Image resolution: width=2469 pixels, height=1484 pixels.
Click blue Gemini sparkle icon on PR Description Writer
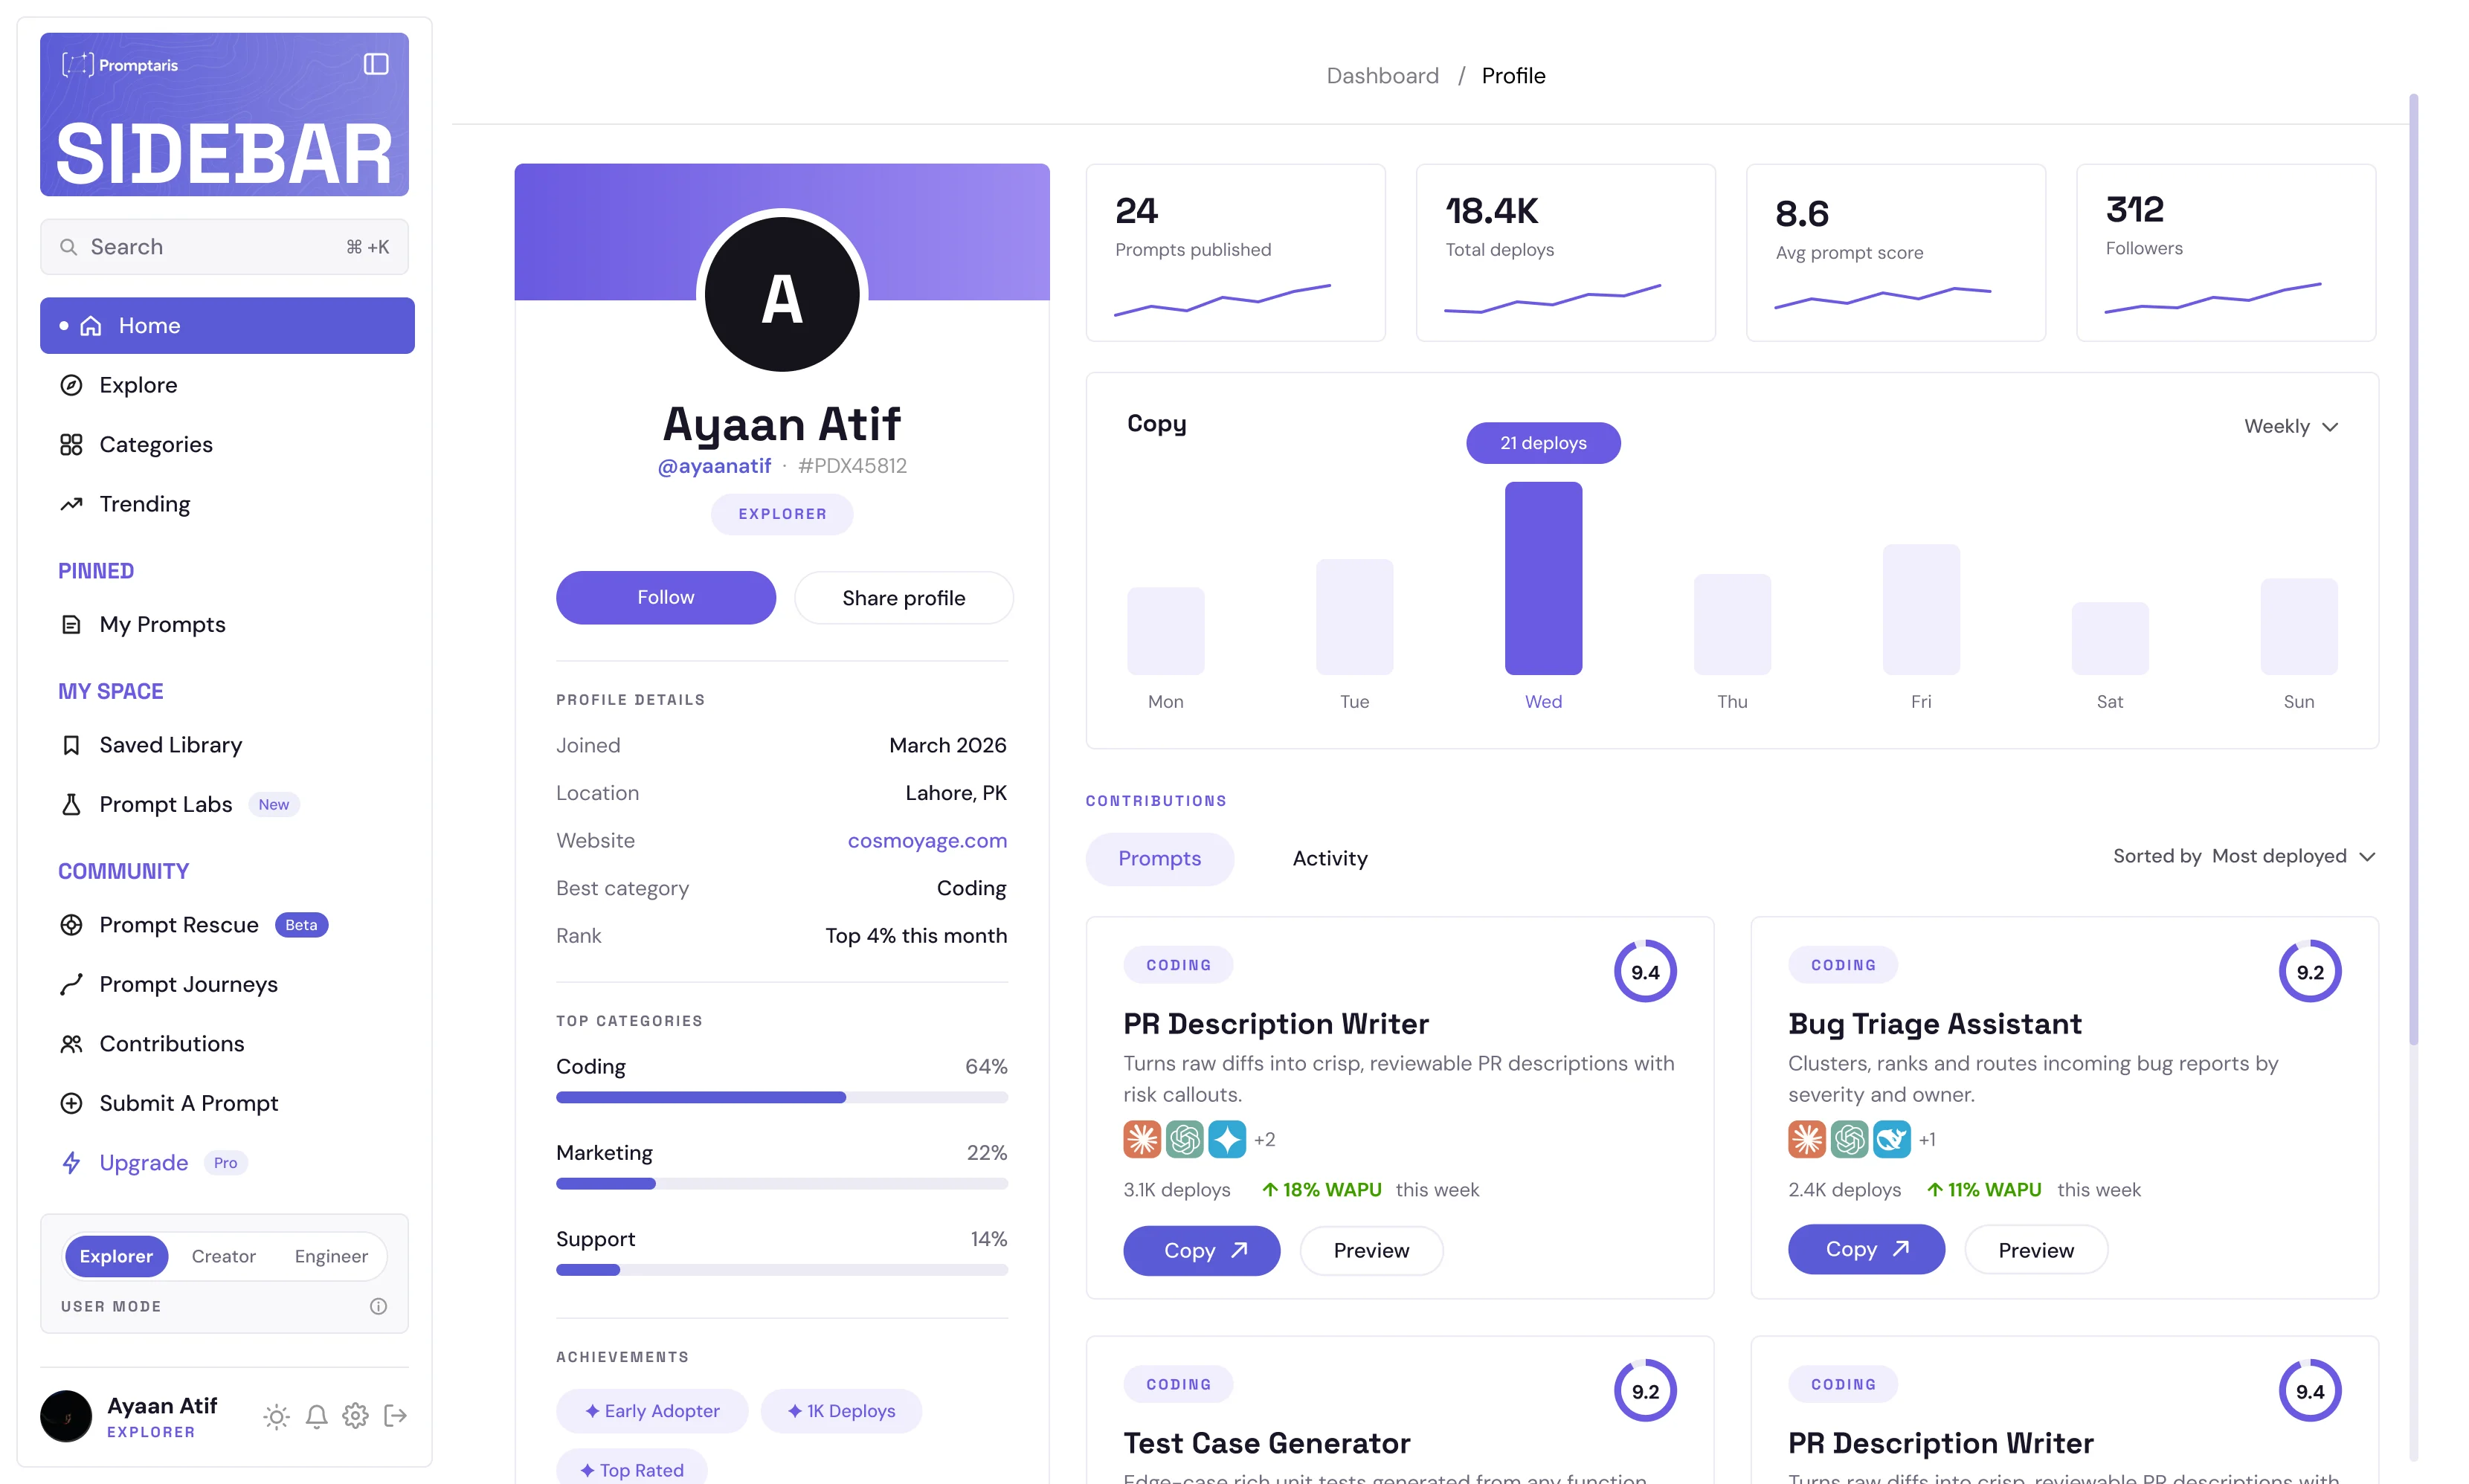[1227, 1139]
